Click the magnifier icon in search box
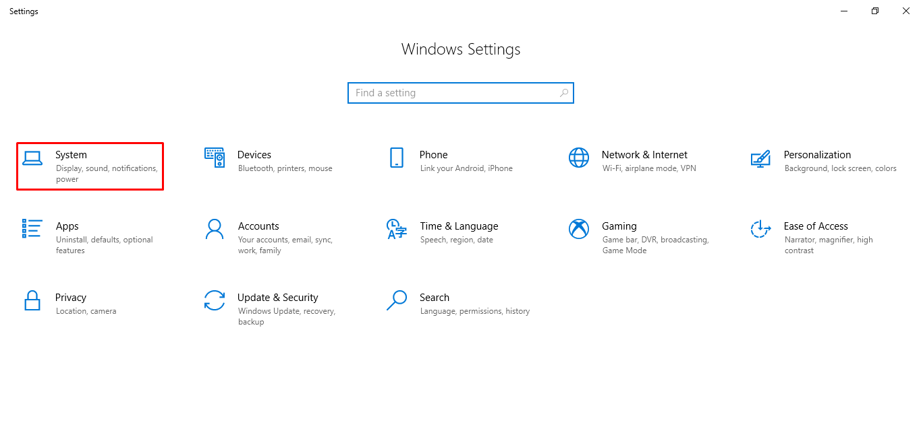This screenshot has width=921, height=435. (564, 93)
